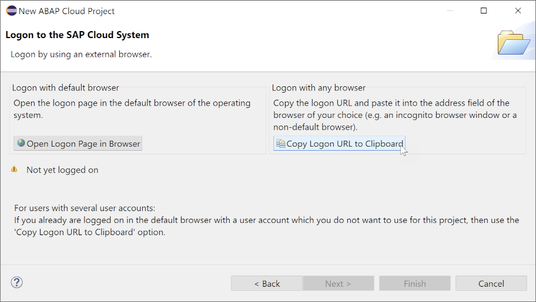The image size is (536, 302).
Task: Click 'For users with several user accounts:' text
Action: [x=85, y=208]
